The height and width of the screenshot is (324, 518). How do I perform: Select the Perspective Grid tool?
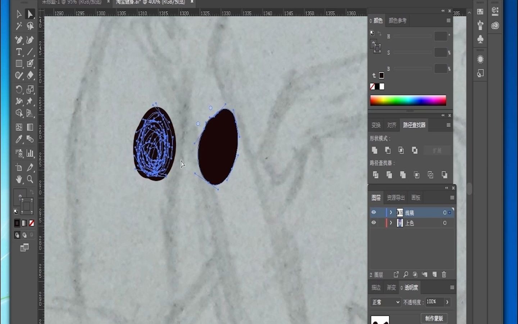(x=30, y=113)
